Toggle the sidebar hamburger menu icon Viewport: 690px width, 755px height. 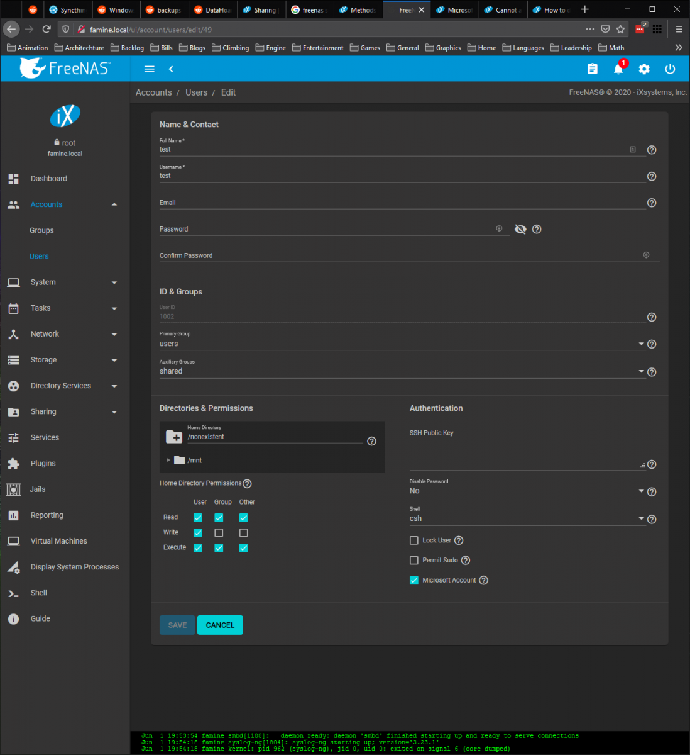(150, 69)
